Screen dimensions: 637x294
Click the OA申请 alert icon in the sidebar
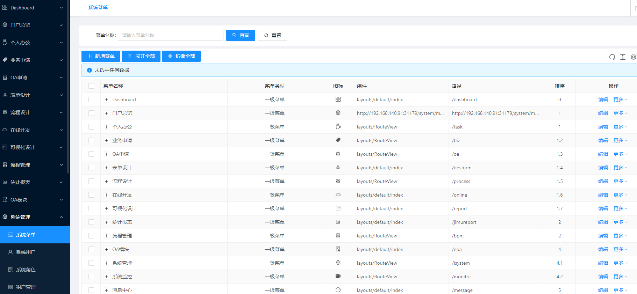(x=5, y=77)
